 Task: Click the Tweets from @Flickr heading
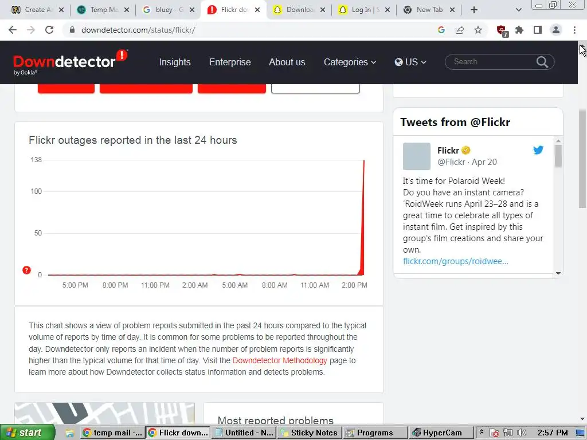point(455,122)
